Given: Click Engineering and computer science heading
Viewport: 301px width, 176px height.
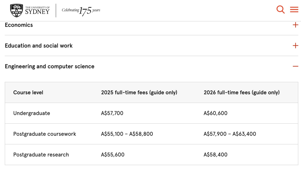Looking at the screenshot, I should point(50,66).
